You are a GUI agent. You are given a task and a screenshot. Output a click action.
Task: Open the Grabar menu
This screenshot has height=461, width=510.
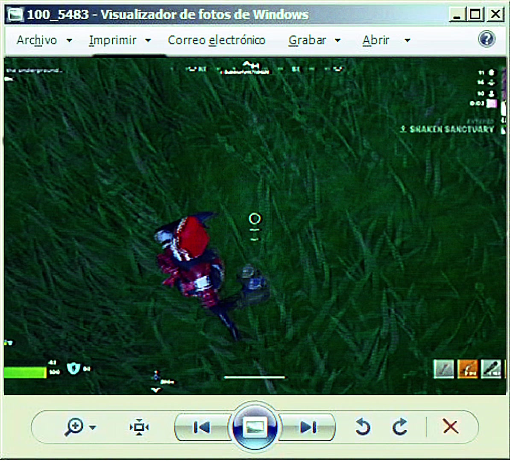307,40
